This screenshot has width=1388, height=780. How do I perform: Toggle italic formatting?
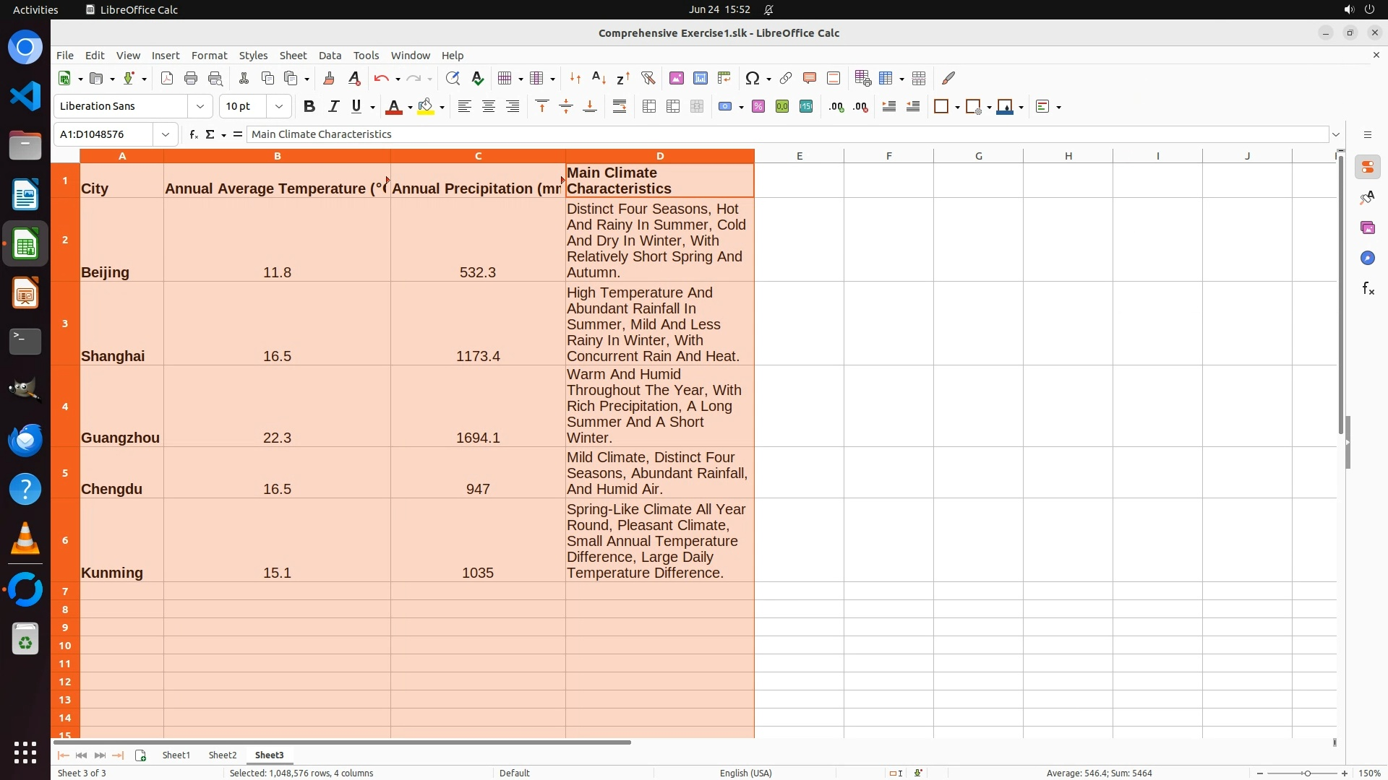click(x=333, y=106)
